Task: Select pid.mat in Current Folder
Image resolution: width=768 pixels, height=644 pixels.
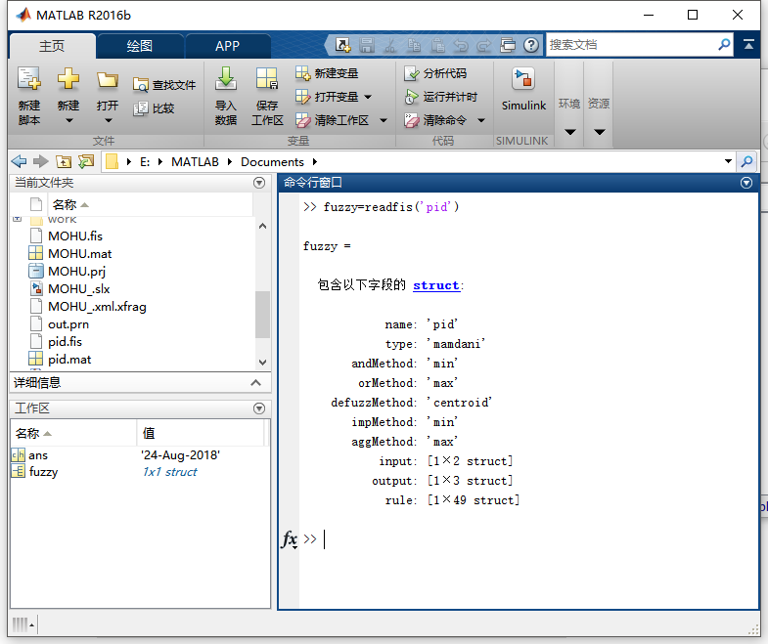Action: (x=69, y=360)
